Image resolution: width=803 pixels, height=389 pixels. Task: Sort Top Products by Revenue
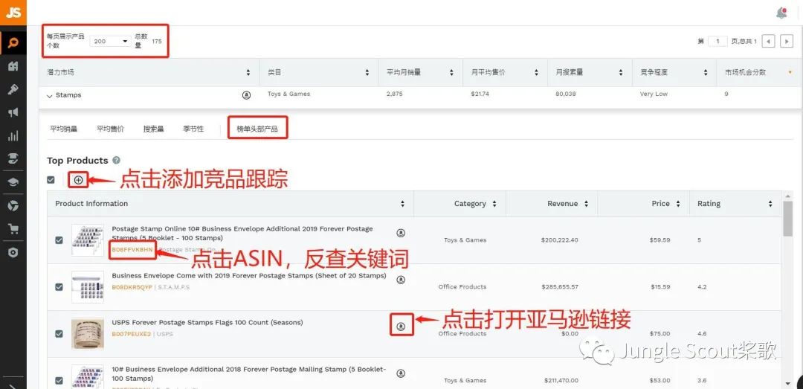(586, 204)
